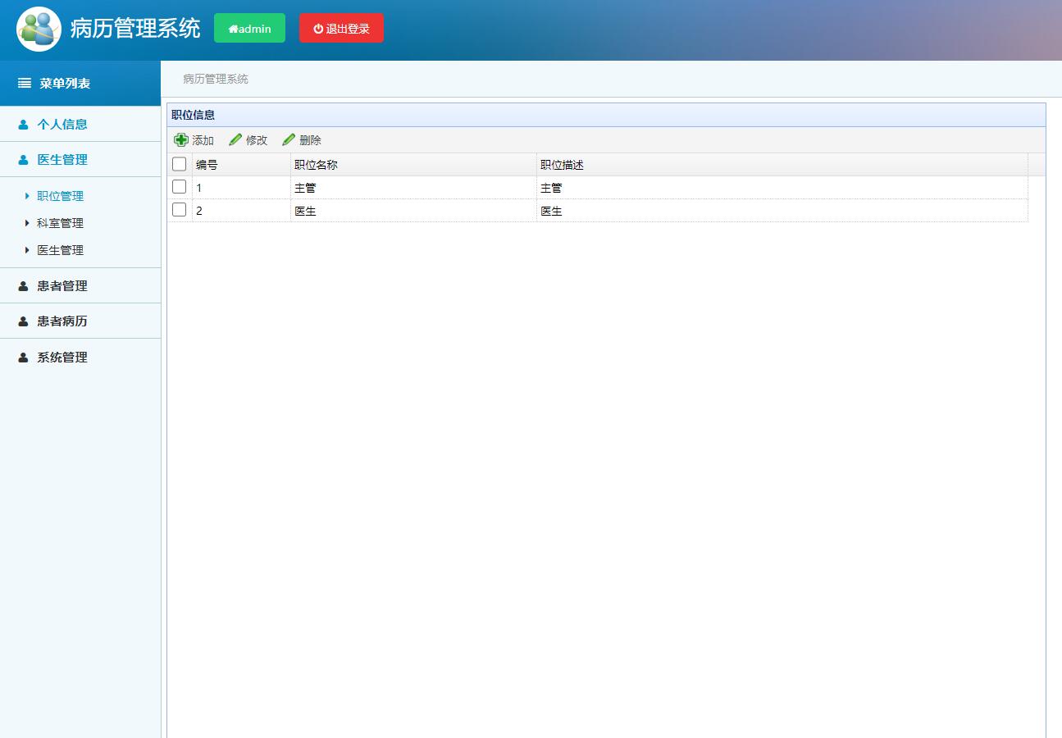Open the 个人信息 menu
Image resolution: width=1062 pixels, height=738 pixels.
point(80,124)
